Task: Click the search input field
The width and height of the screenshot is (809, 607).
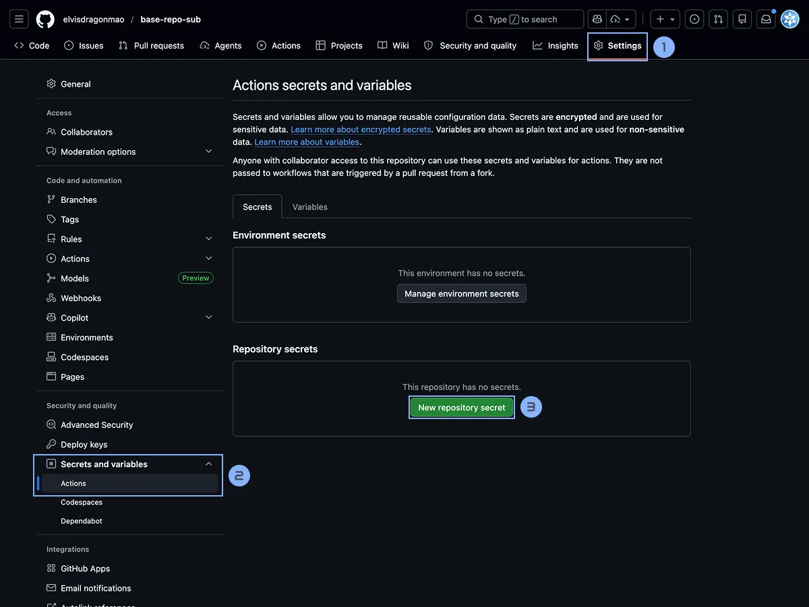Action: coord(525,19)
